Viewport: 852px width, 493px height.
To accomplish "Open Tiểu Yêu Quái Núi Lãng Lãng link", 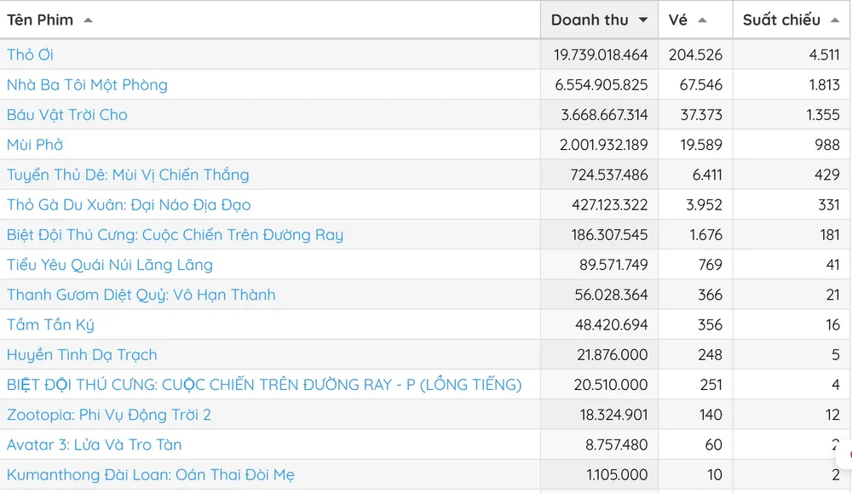I will [110, 265].
